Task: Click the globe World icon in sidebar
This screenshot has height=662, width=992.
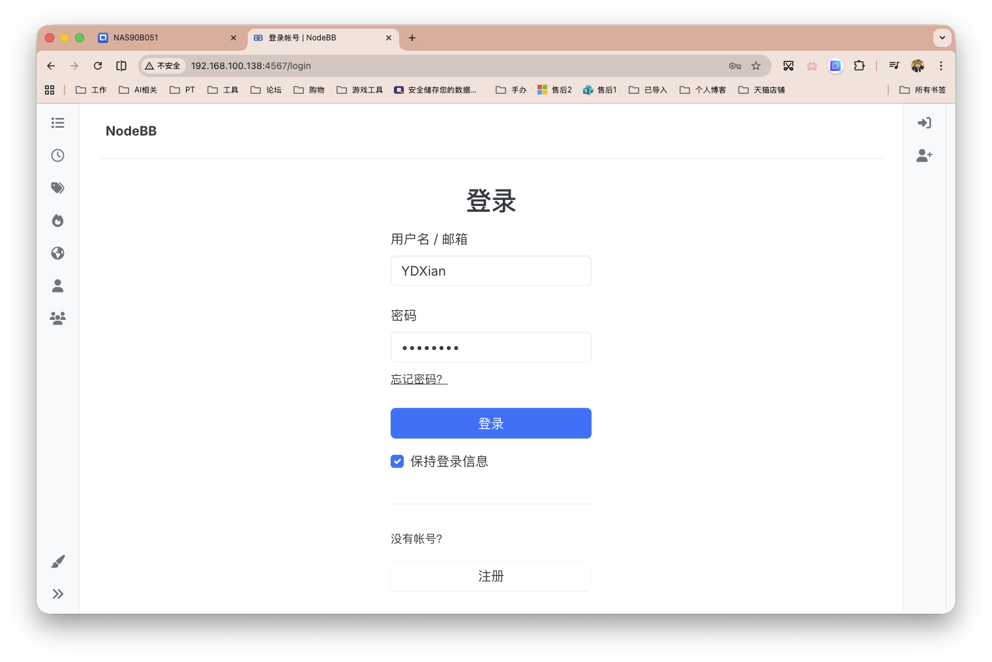Action: click(x=57, y=253)
